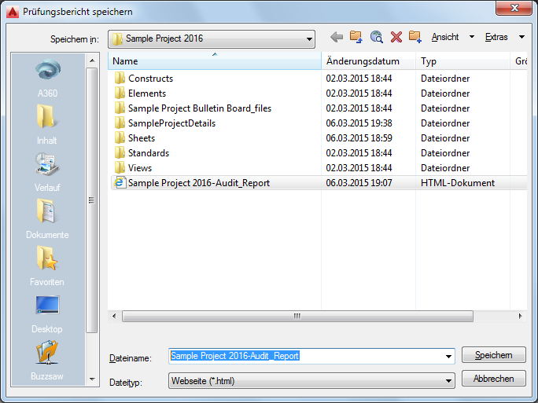Select the Sheets folder name

tap(142, 138)
